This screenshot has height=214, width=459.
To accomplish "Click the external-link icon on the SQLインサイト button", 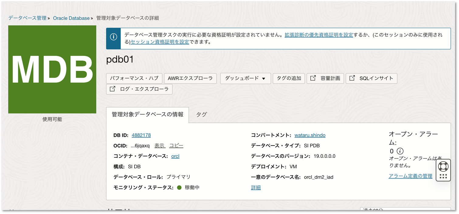I will tap(353, 78).
